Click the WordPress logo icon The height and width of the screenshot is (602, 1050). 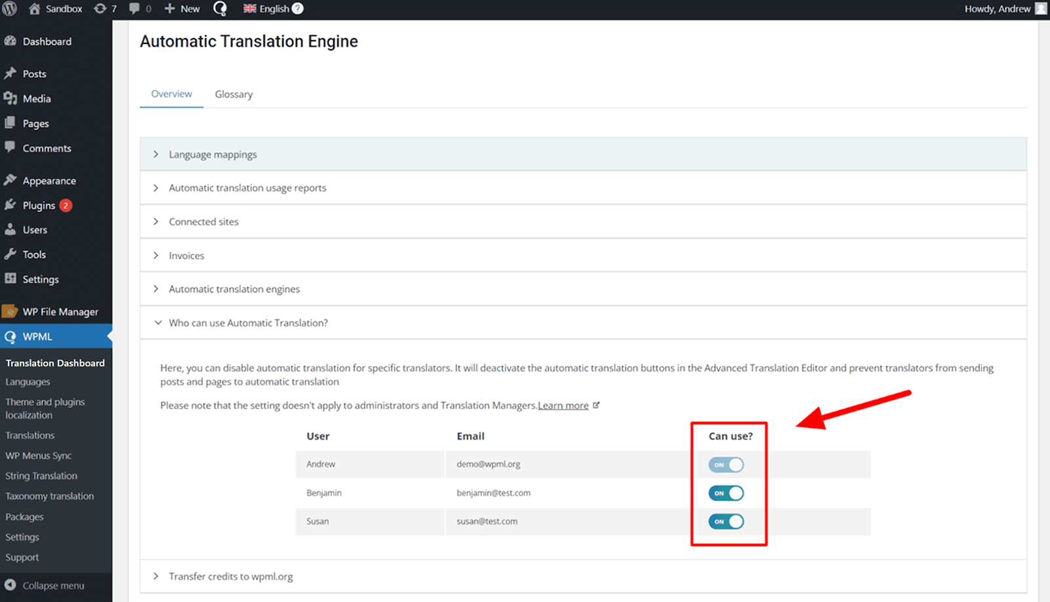(x=10, y=9)
